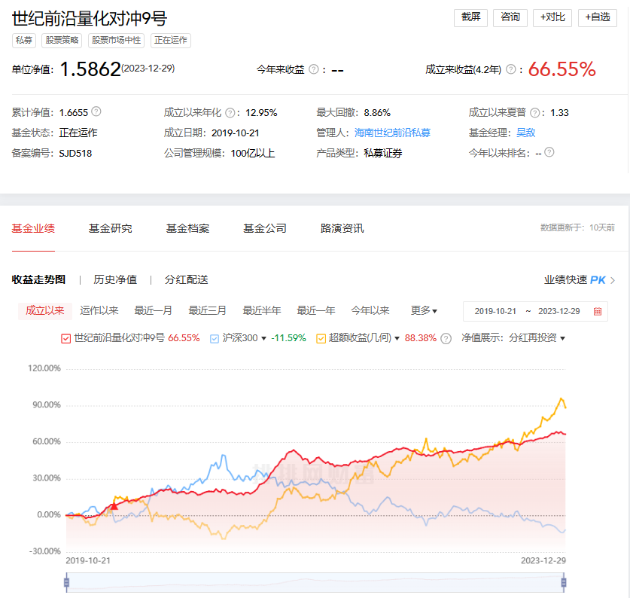Click the 正在运作 status tag
This screenshot has height=598, width=630.
pyautogui.click(x=171, y=40)
